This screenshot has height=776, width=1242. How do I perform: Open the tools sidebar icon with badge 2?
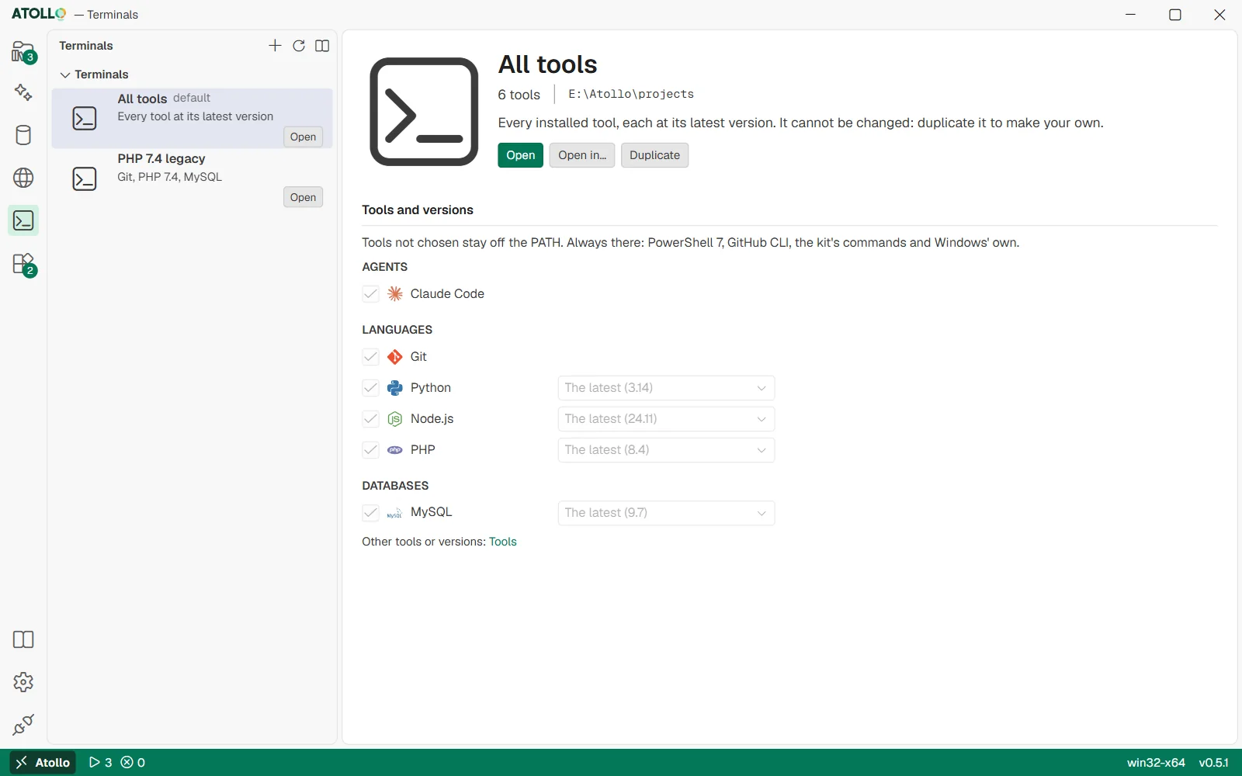(23, 265)
